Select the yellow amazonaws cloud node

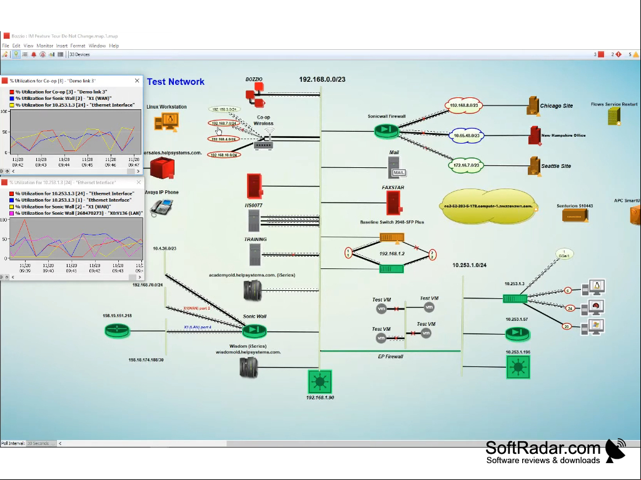pyautogui.click(x=488, y=207)
